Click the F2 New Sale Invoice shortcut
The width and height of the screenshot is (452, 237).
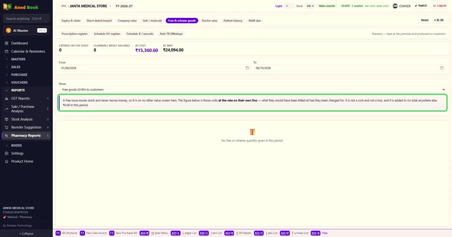[x=93, y=233]
